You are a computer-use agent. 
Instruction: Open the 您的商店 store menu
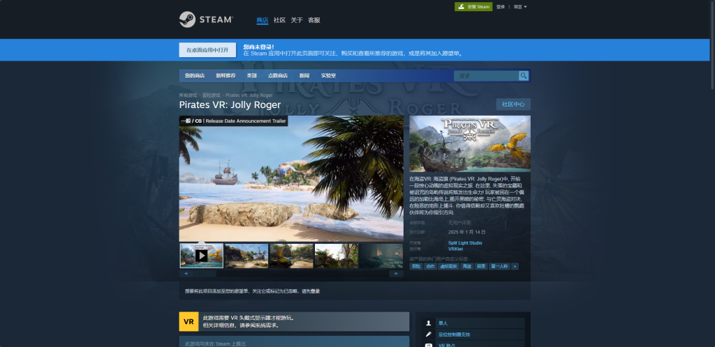[195, 76]
